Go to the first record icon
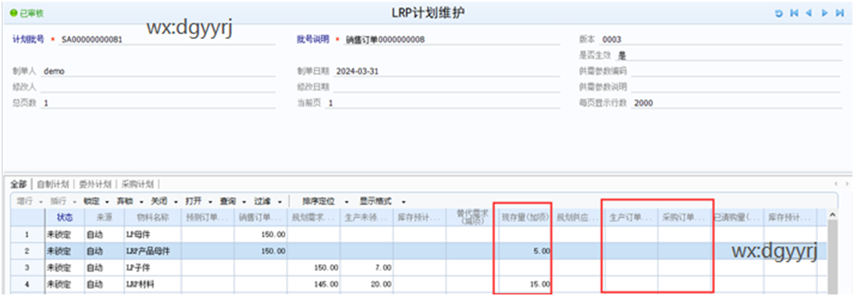 click(x=795, y=13)
